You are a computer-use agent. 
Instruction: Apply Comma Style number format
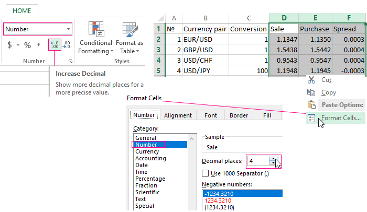(x=39, y=45)
